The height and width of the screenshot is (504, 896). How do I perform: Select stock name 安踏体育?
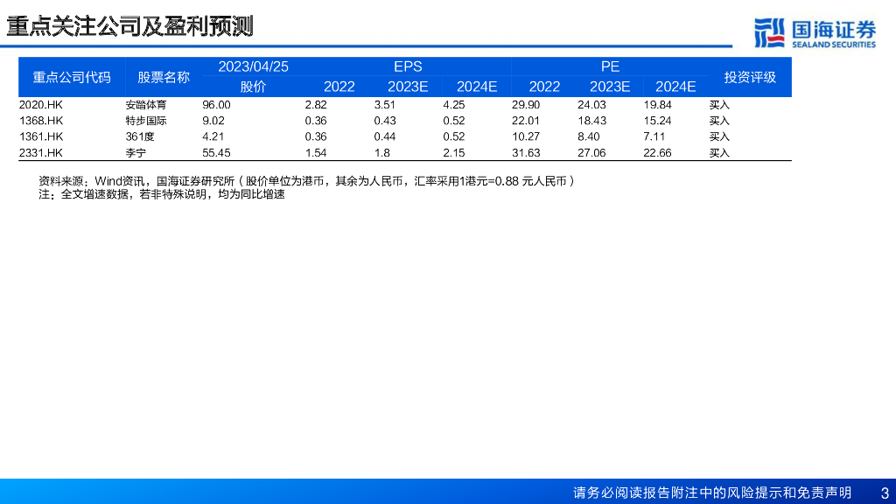(146, 105)
